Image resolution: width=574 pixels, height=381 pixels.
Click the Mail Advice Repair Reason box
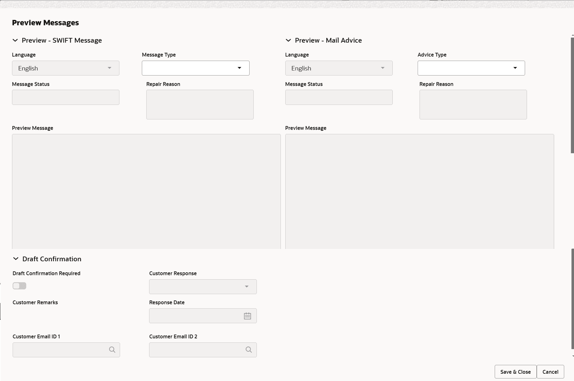473,105
